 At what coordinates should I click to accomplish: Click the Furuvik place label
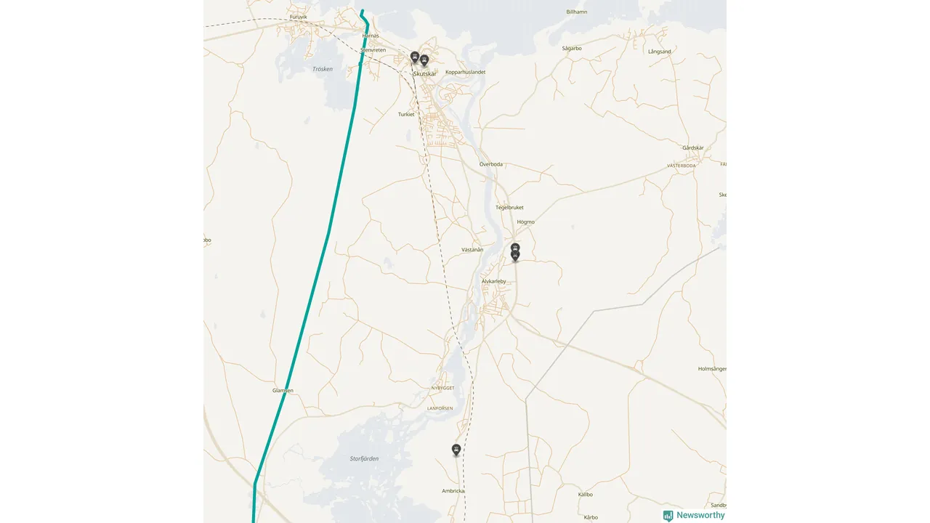[x=299, y=17]
